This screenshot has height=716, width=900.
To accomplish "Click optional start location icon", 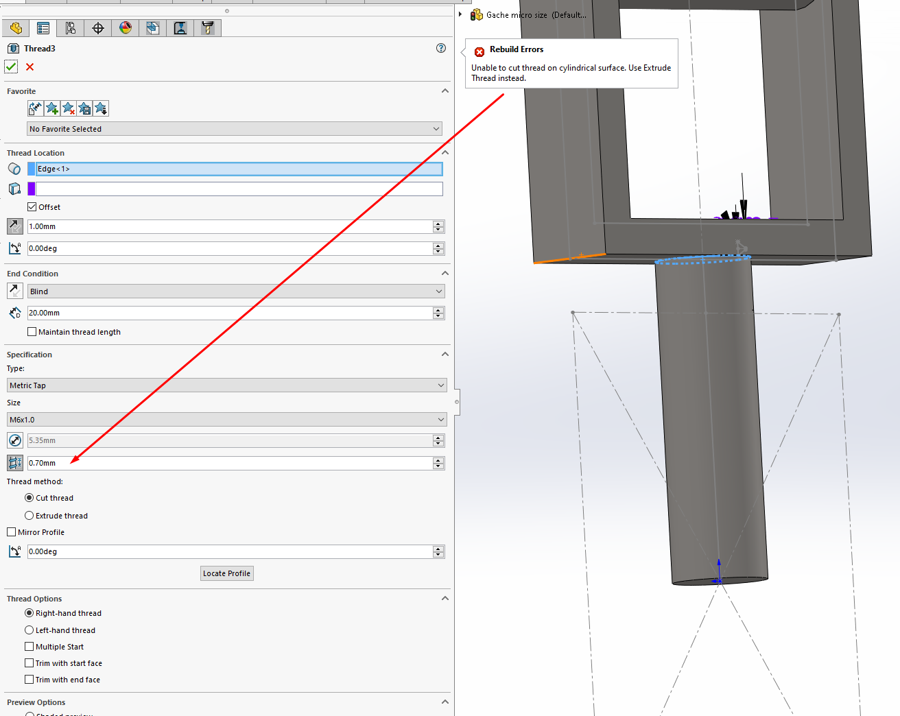I will [x=14, y=189].
